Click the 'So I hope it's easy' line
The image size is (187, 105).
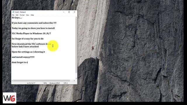click(x=27, y=39)
